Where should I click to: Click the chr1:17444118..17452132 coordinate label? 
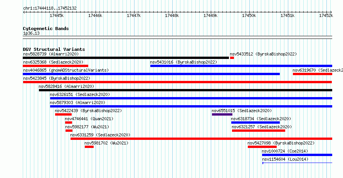coord(50,8)
